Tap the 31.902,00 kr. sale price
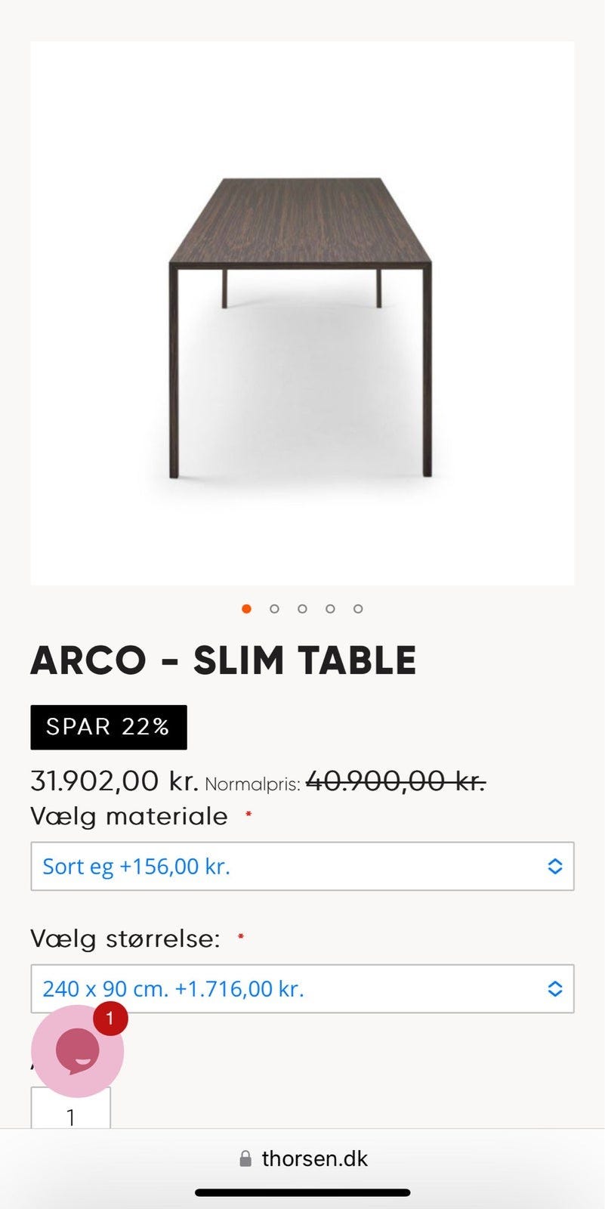The width and height of the screenshot is (605, 1209). (x=114, y=781)
